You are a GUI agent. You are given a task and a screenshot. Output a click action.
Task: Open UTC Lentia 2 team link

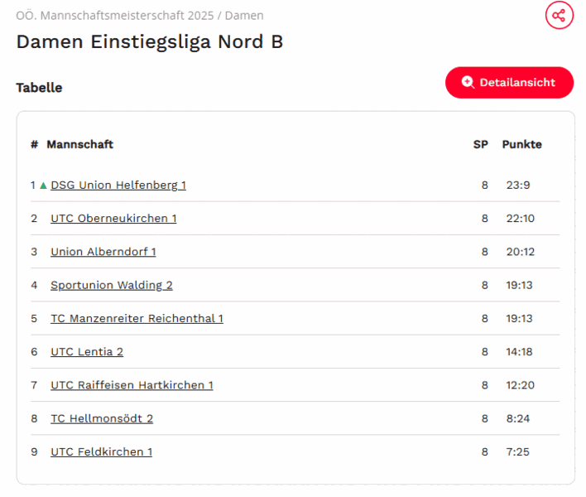87,351
